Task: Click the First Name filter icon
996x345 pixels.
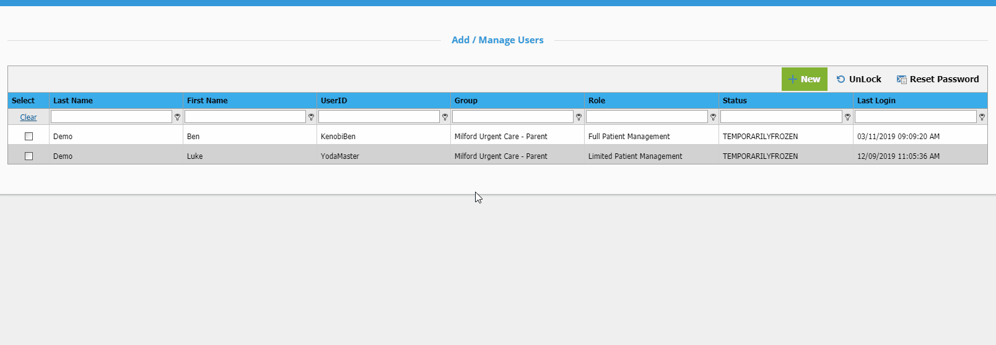Action: pos(311,117)
